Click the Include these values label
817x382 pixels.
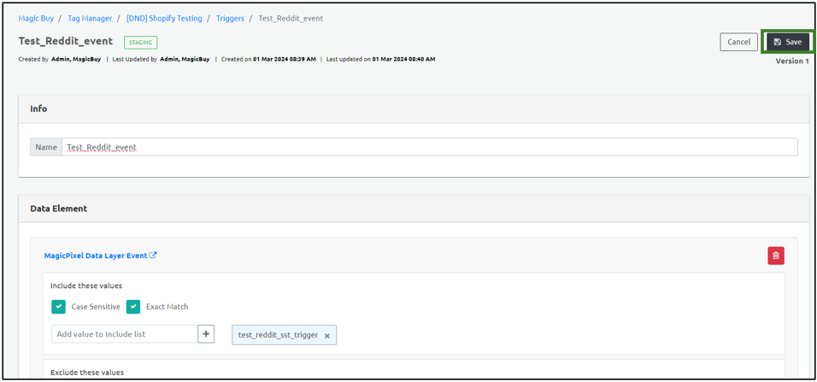[86, 285]
